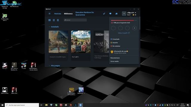Open the Windows Start menu
The image size is (191, 107).
[2, 105]
